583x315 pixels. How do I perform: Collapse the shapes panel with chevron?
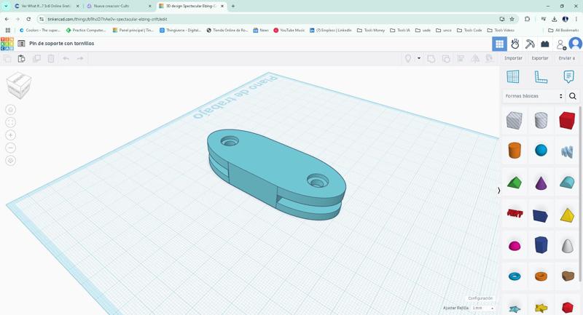click(499, 191)
